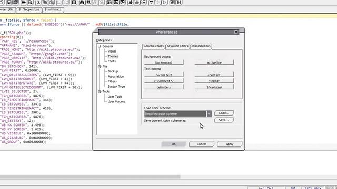
Task: Click the Save floppy-disk icon in toolbar
Action: coord(9,2)
